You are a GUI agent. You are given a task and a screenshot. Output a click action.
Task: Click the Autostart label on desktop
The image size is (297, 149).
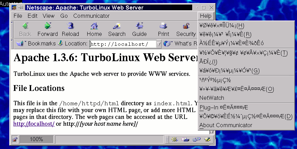[x=11, y=3]
